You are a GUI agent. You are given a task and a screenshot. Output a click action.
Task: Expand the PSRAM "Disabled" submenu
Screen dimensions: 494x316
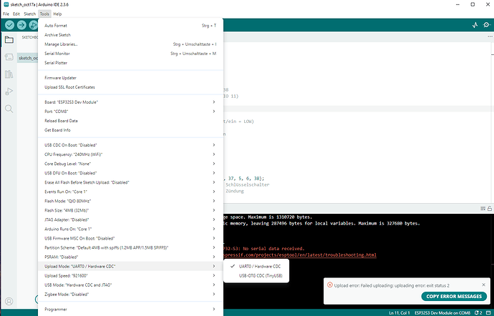[x=129, y=257]
